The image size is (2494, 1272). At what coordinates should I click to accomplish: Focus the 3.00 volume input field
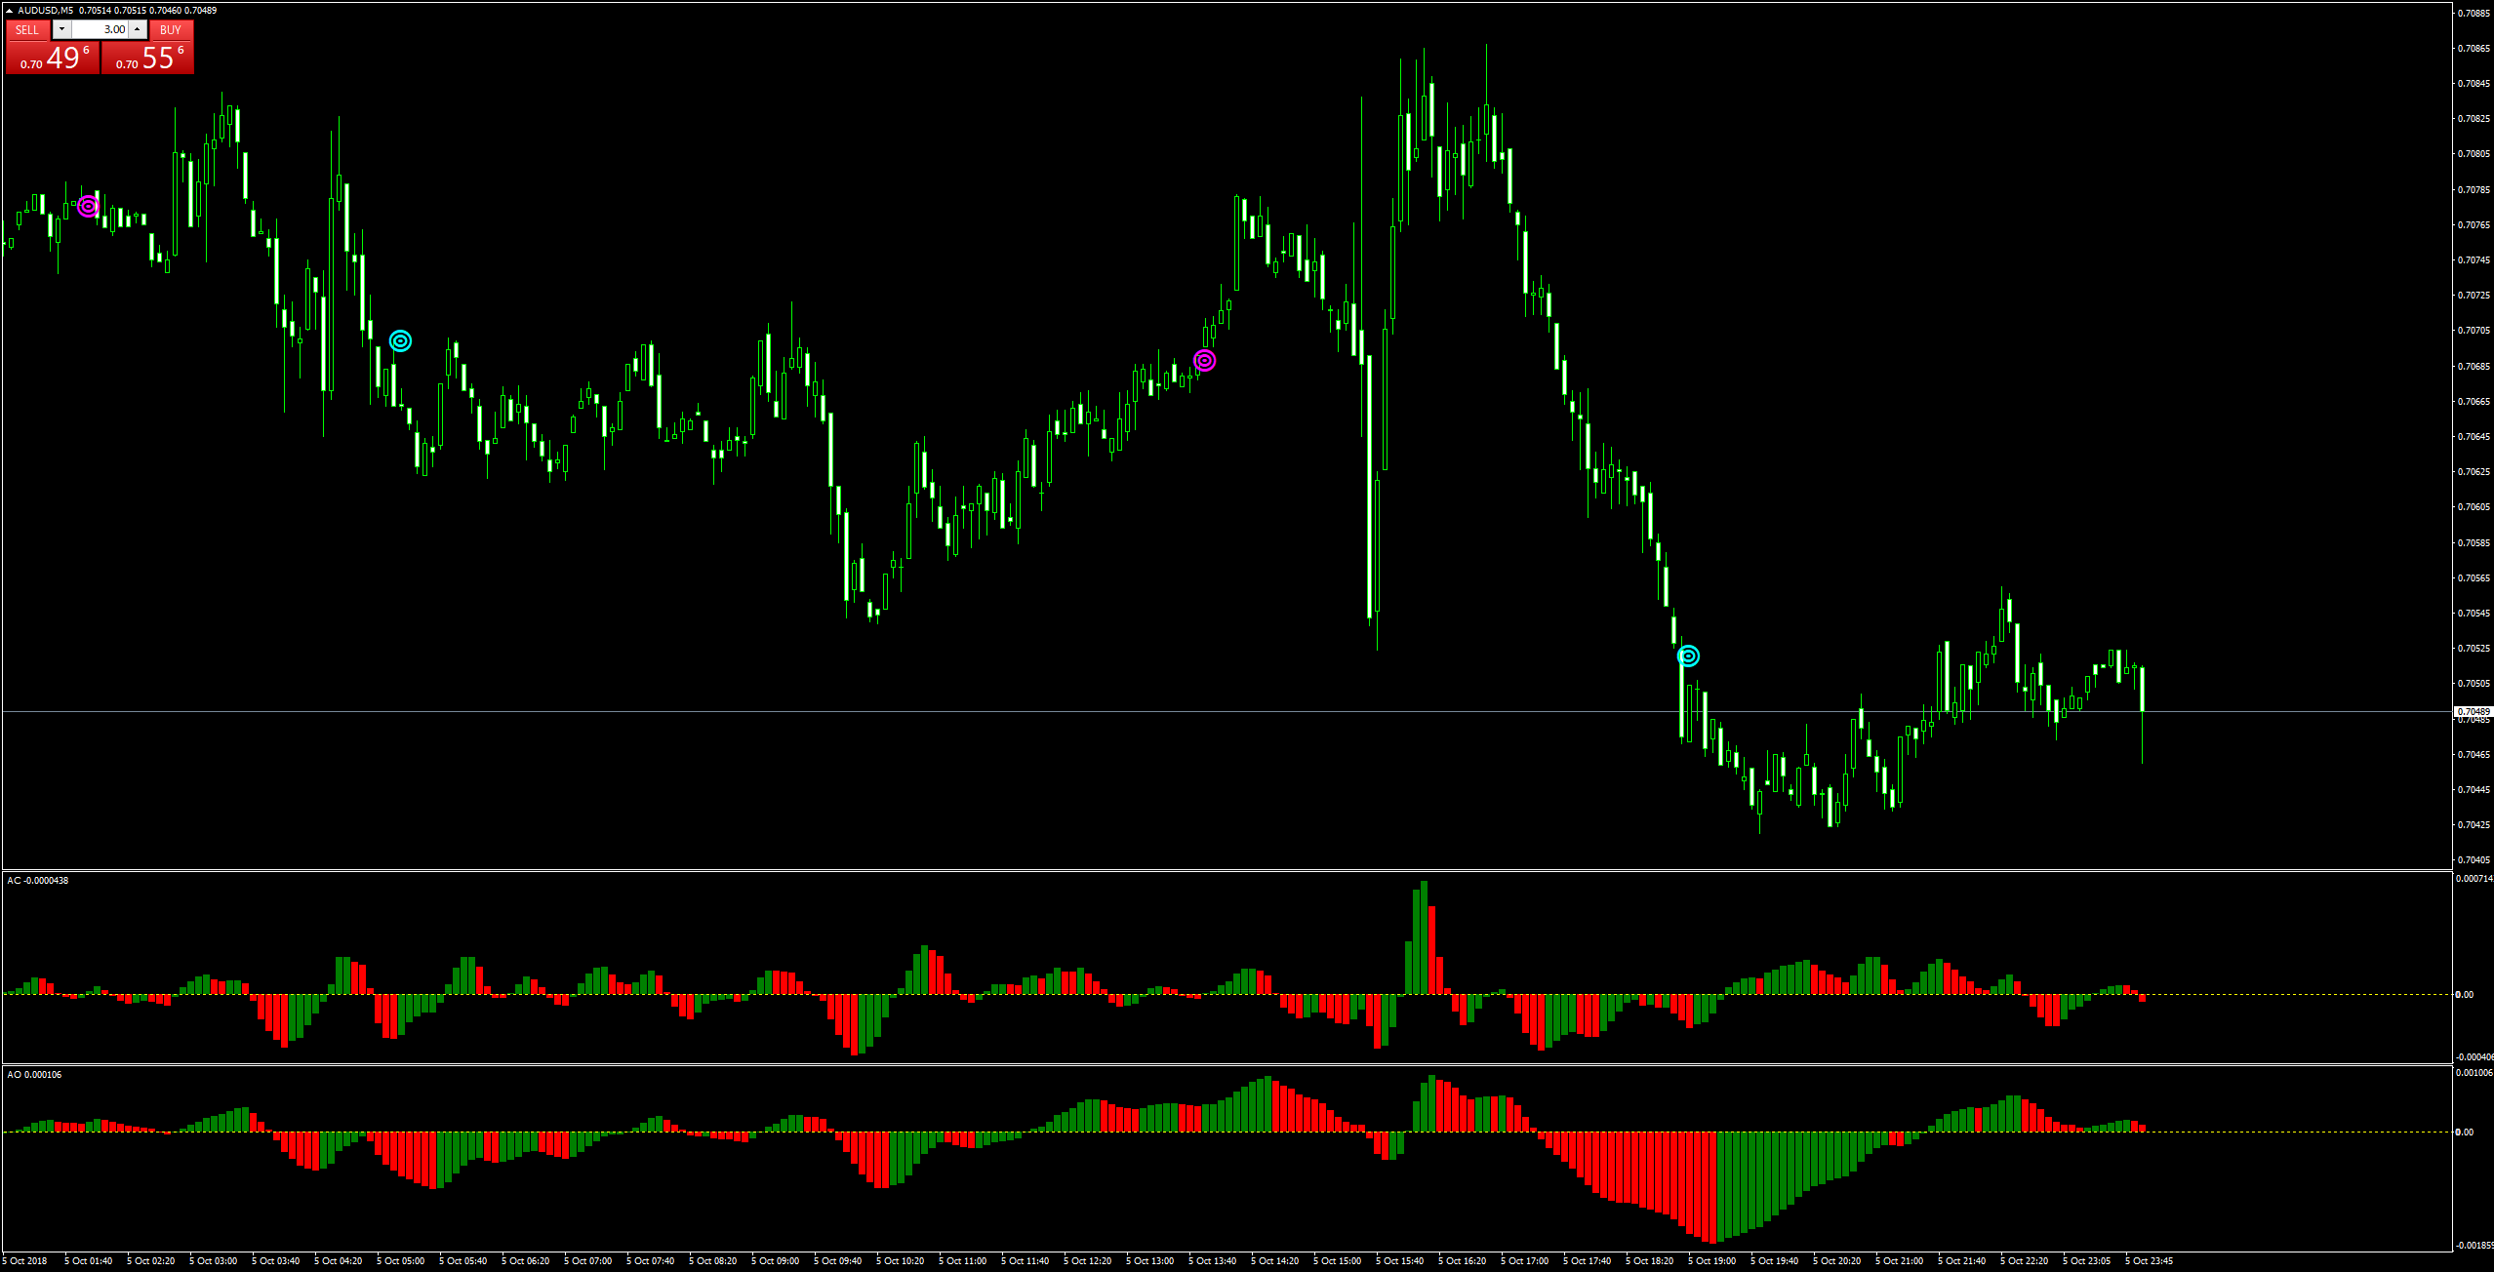click(101, 29)
